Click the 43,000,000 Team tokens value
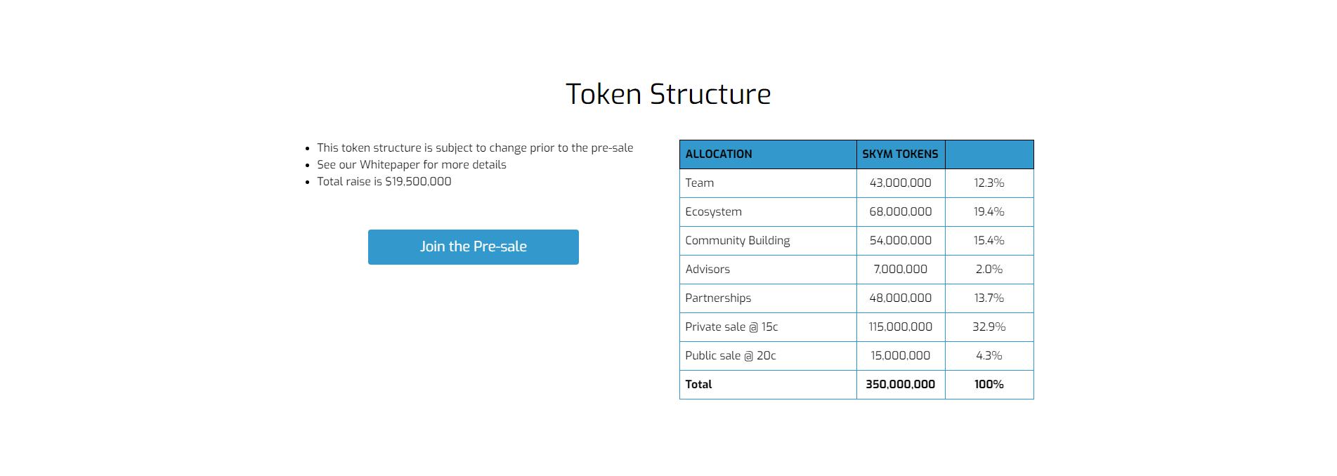The image size is (1337, 476). pos(901,183)
